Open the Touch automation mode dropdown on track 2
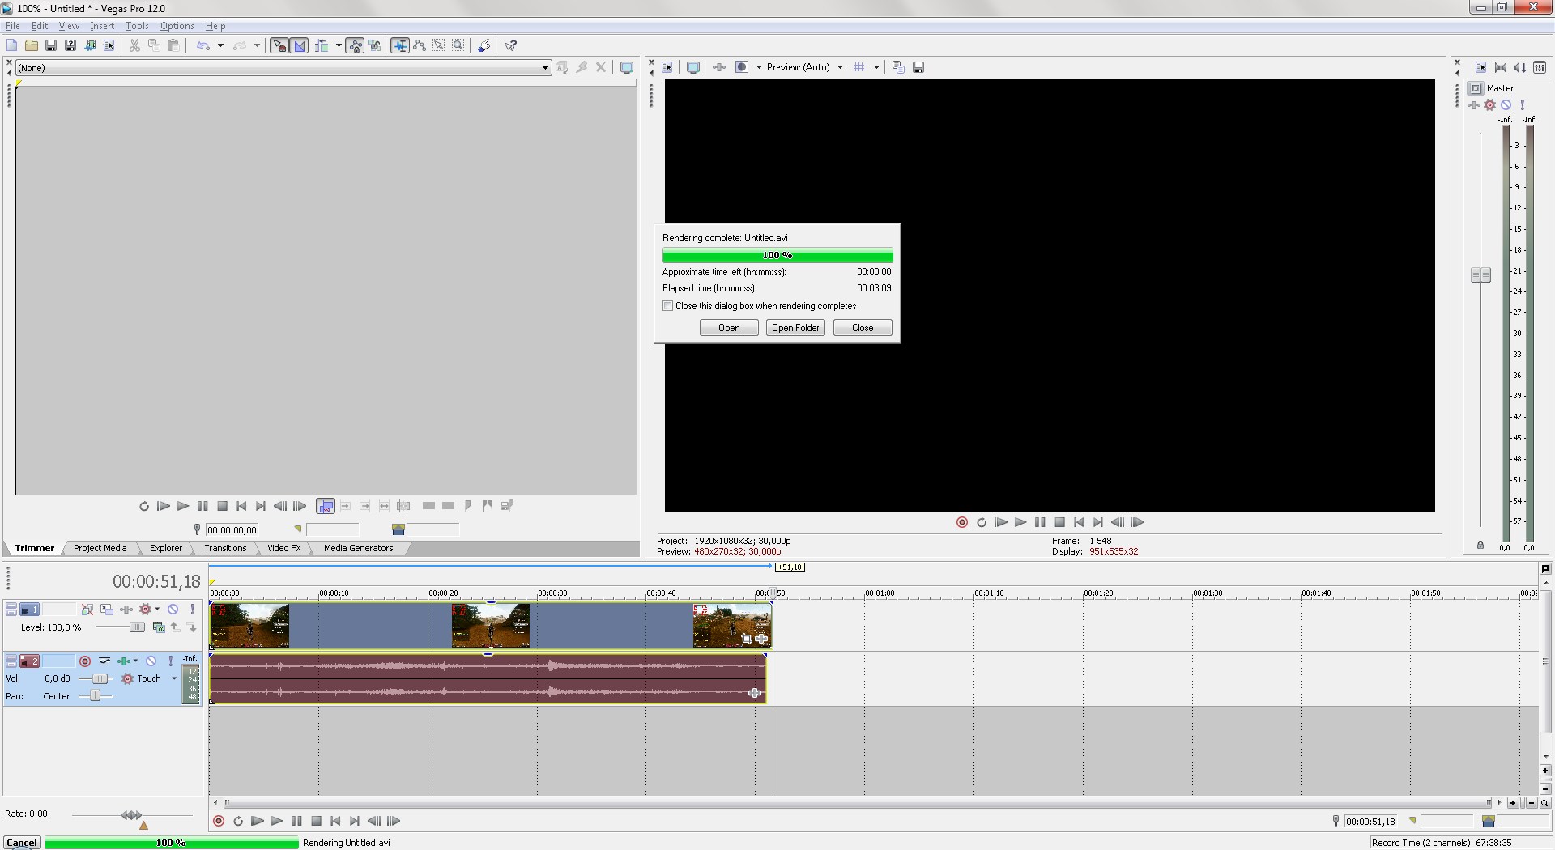This screenshot has height=850, width=1555. 174,678
